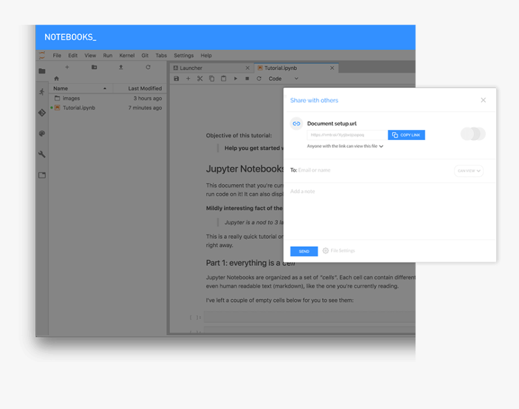This screenshot has height=409, width=519.
Task: Save the notebook with disk icon
Action: pos(176,78)
